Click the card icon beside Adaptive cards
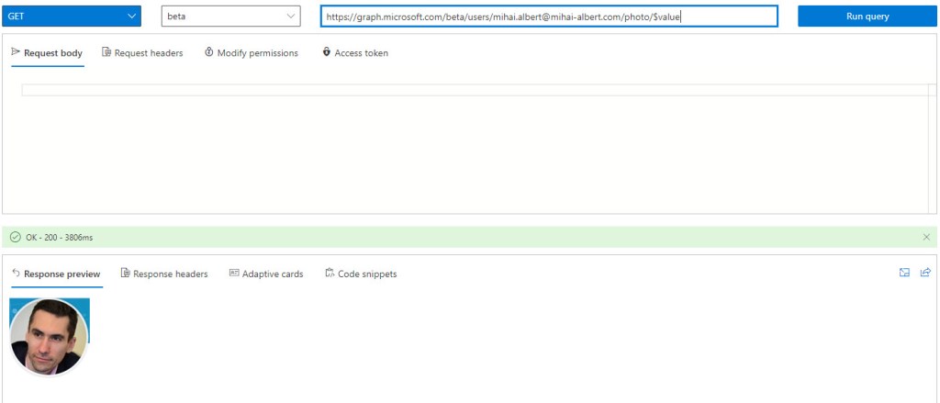 pyautogui.click(x=234, y=274)
